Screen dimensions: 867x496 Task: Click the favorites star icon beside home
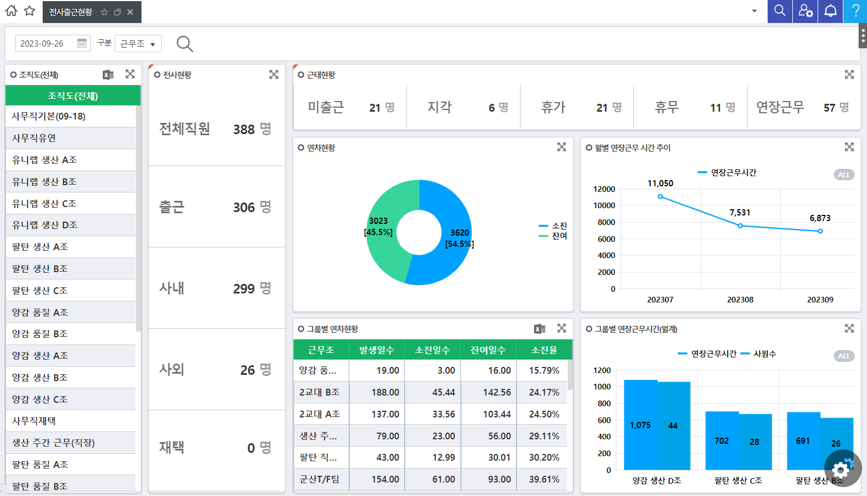click(30, 11)
